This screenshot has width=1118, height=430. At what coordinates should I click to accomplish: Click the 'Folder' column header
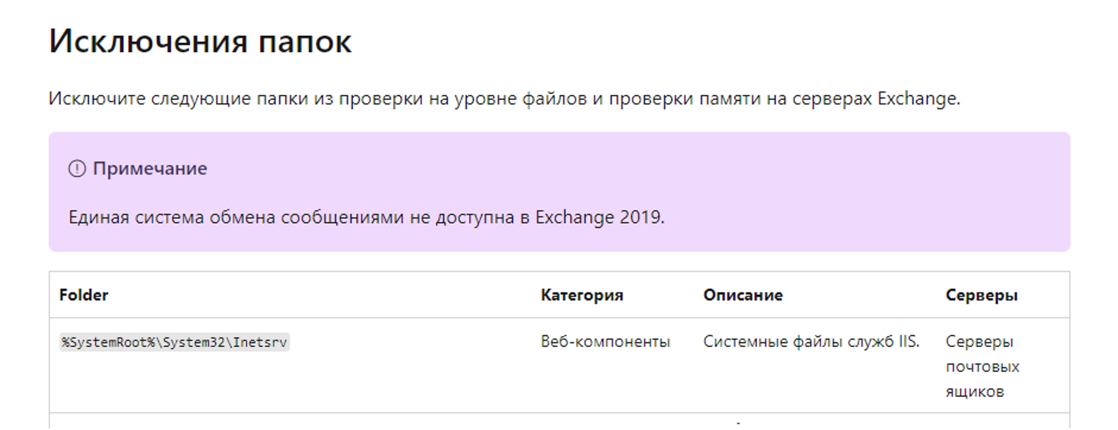point(83,295)
